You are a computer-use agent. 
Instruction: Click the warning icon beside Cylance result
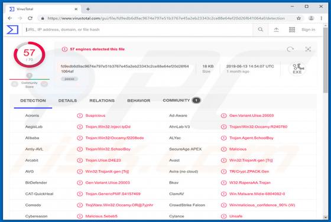(x=224, y=216)
